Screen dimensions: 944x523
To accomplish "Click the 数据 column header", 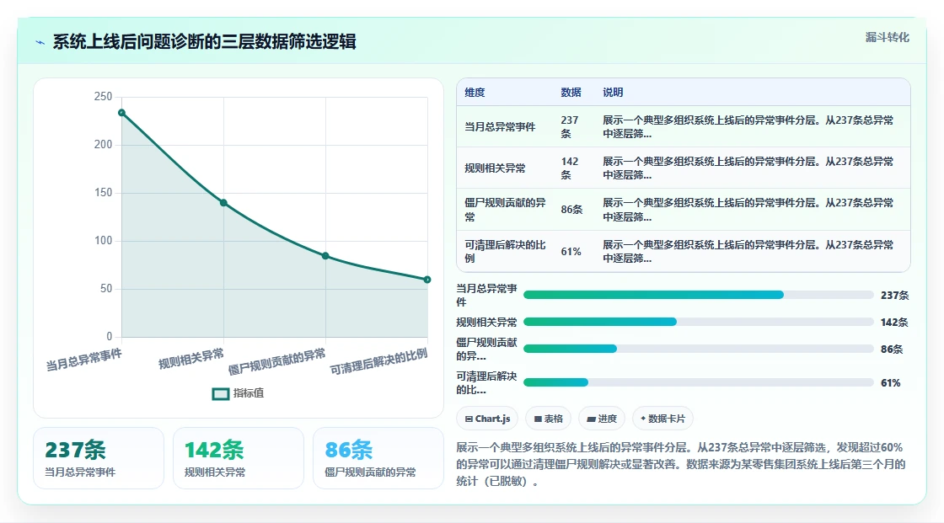I will click(571, 92).
